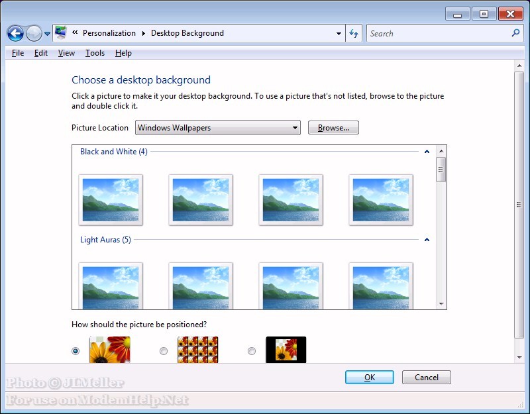
Task: Open the recent pages arrow beside Forward
Action: pos(47,34)
